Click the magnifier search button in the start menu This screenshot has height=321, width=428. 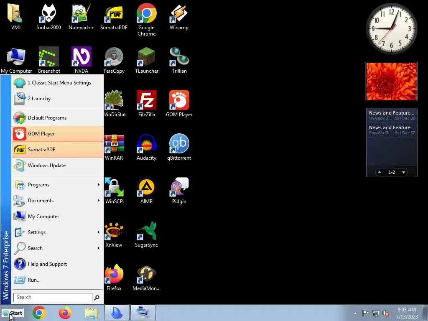(97, 298)
